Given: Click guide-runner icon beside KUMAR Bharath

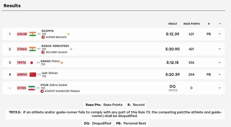Looking at the screenshot, I should coord(43,37).
